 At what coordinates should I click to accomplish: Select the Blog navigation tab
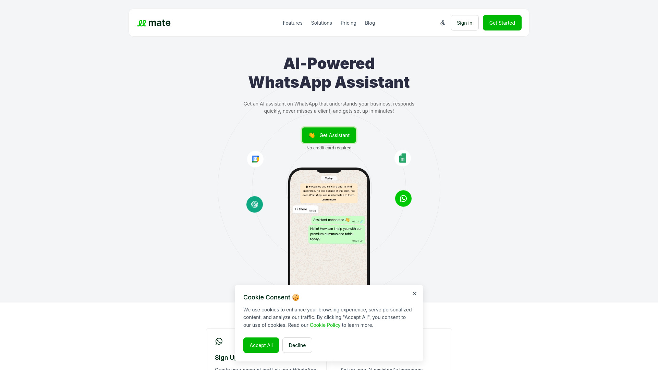pos(370,23)
